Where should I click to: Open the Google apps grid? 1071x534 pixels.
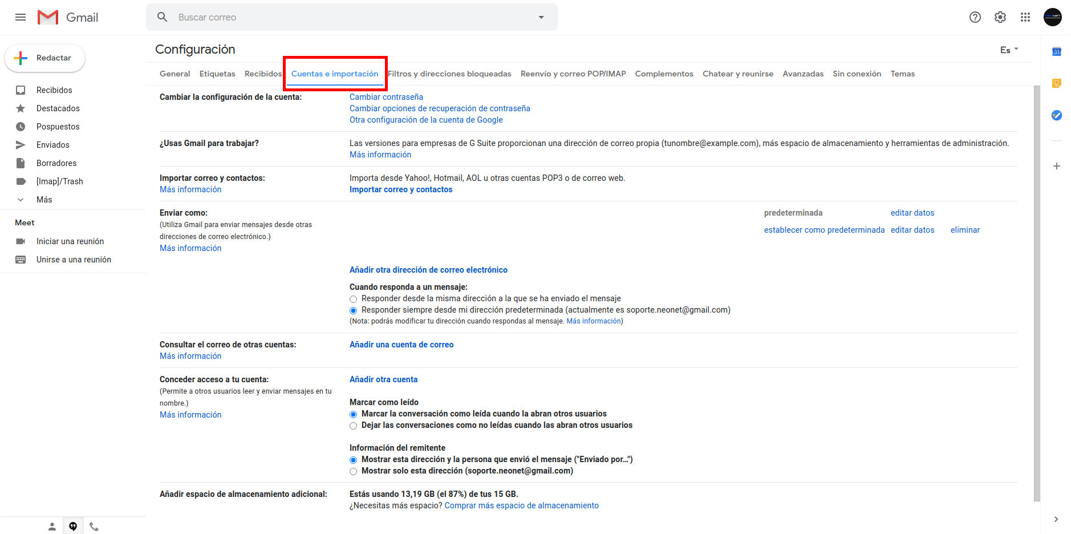1025,17
